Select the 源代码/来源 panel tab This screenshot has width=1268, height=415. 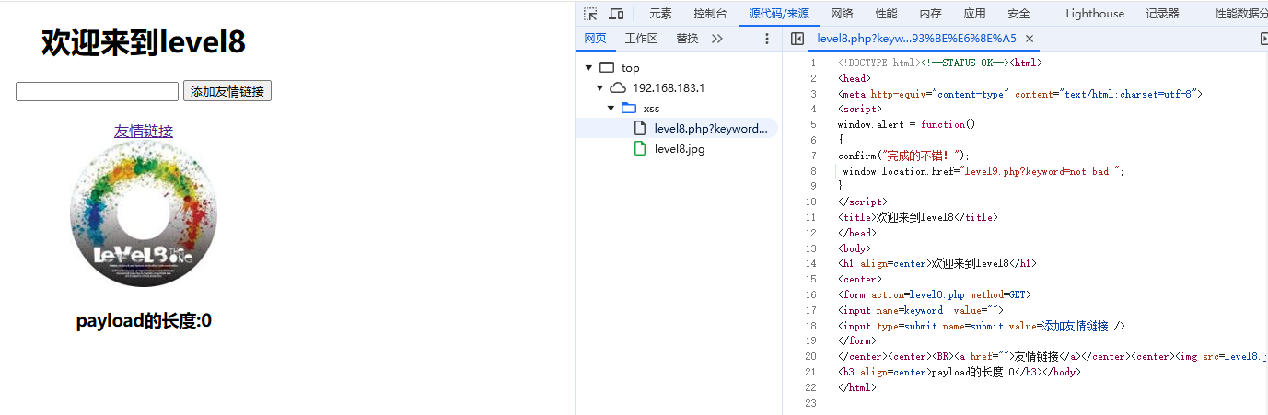coord(779,14)
